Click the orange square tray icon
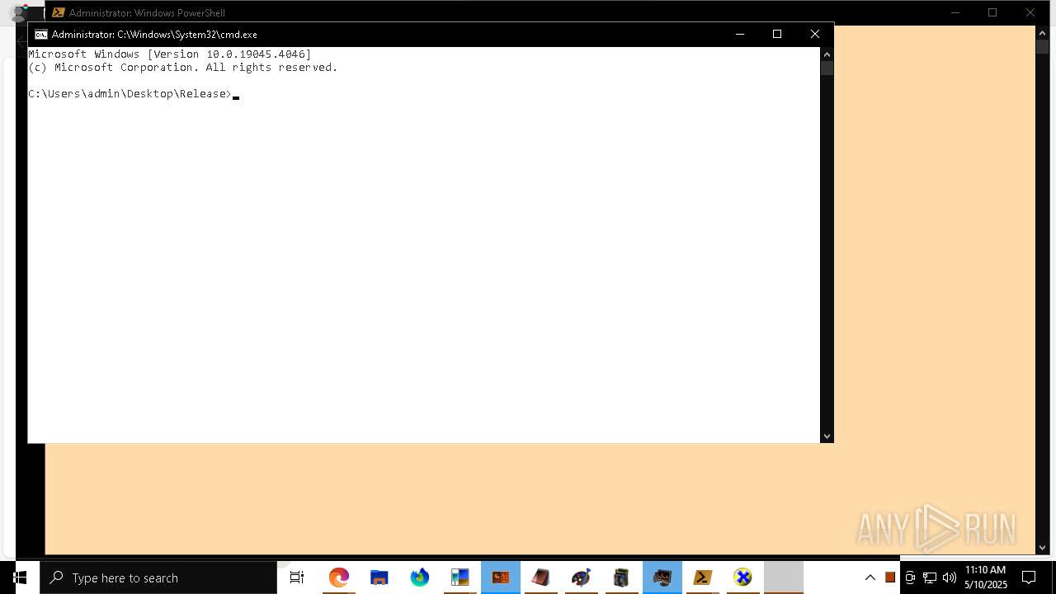 [890, 577]
